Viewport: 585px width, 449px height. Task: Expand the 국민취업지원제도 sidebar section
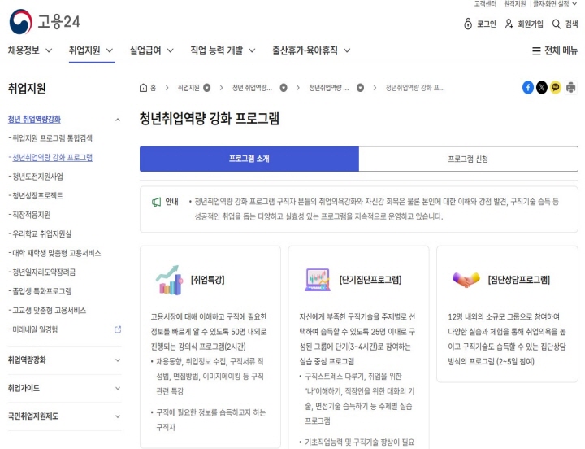(118, 416)
